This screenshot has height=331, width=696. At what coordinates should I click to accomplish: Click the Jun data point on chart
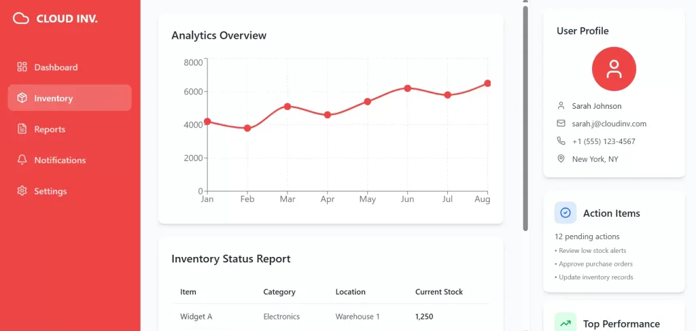[x=408, y=88]
